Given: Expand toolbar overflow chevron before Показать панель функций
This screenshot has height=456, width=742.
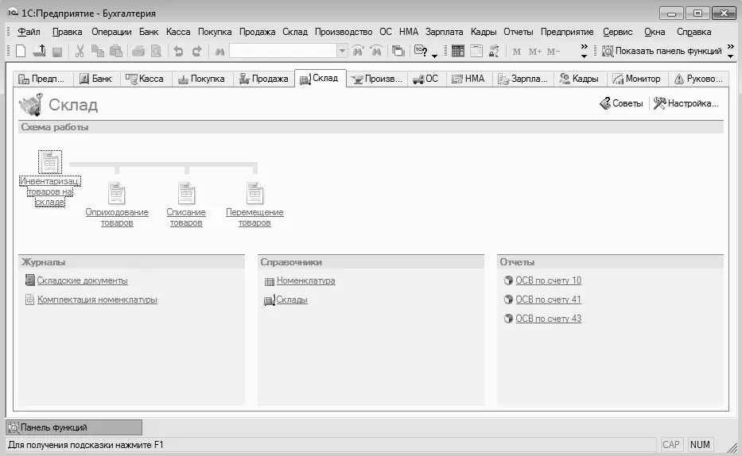Looking at the screenshot, I should pos(585,52).
